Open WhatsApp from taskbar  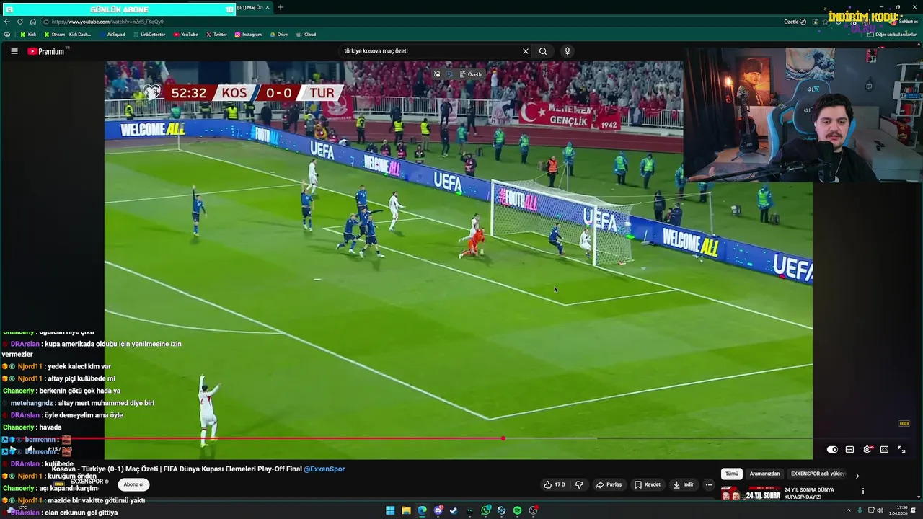tap(486, 510)
